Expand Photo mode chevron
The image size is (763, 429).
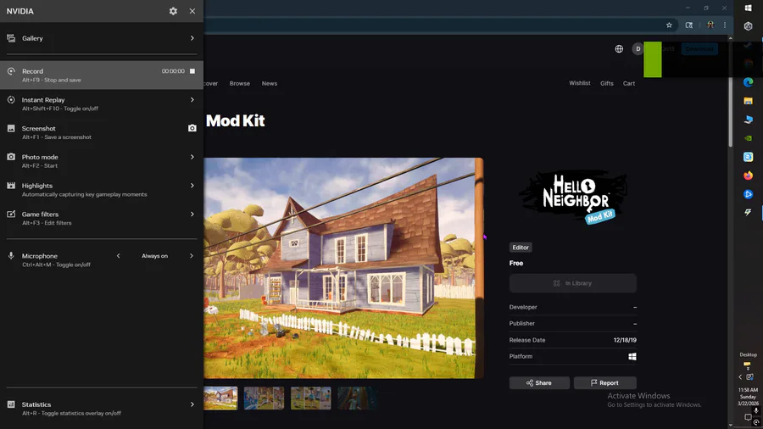pos(192,157)
